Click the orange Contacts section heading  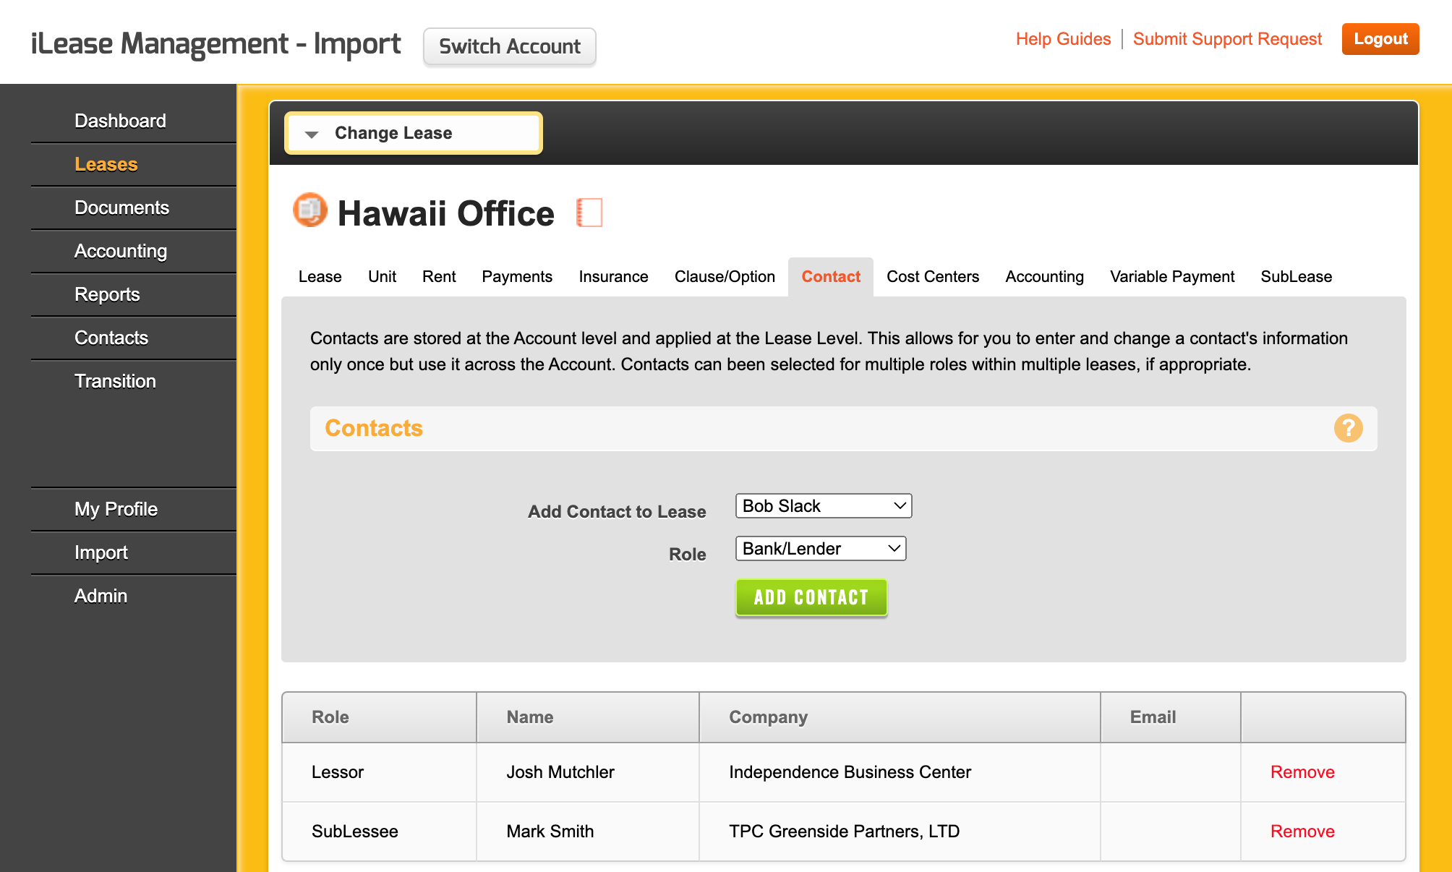coord(374,428)
